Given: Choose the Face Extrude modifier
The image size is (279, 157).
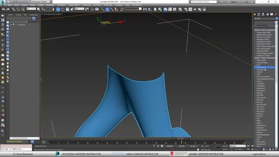Looking at the screenshot, I should [261, 105].
